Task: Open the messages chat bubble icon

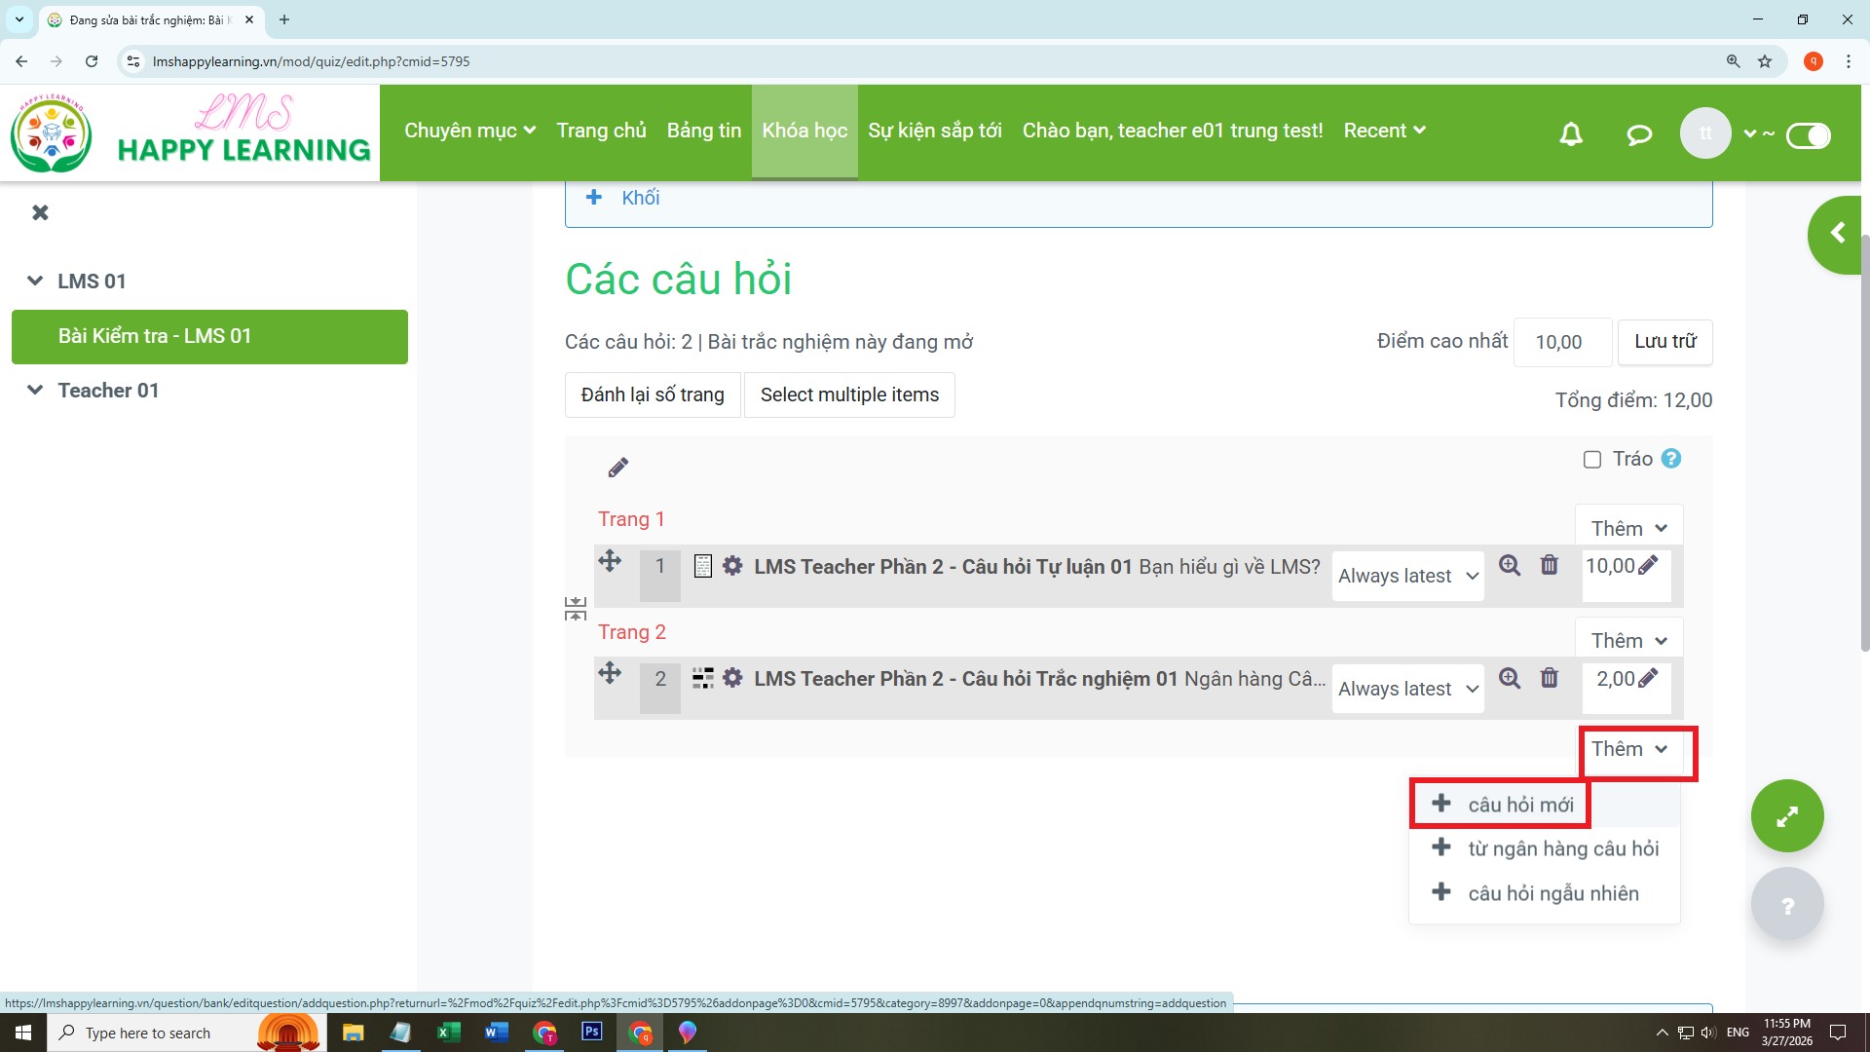Action: [x=1639, y=134]
